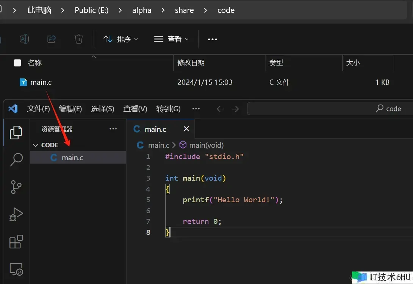Click main(void) in the editor breadcrumb

click(x=206, y=145)
